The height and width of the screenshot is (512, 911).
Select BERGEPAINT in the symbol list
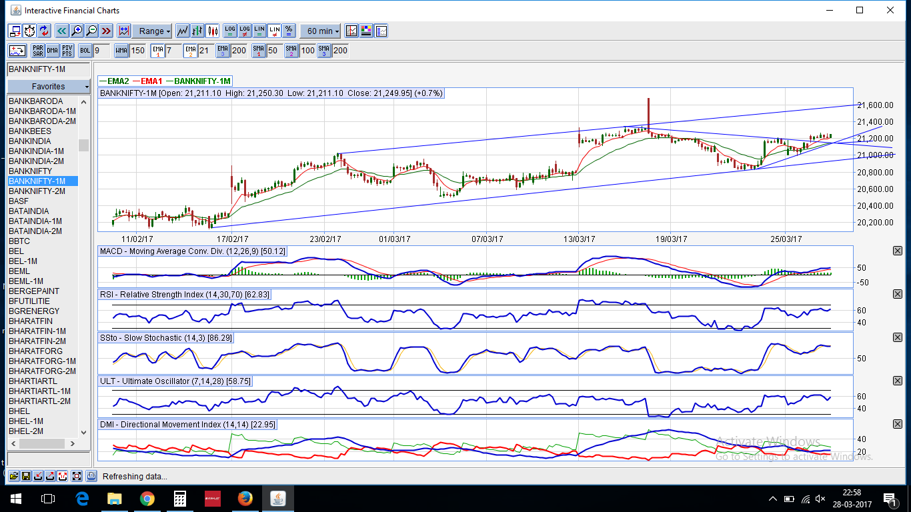(43, 291)
